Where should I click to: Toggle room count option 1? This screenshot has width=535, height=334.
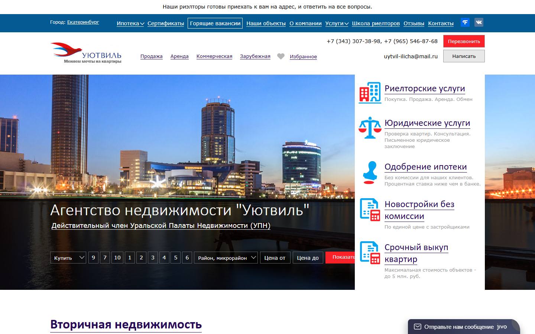tap(130, 258)
